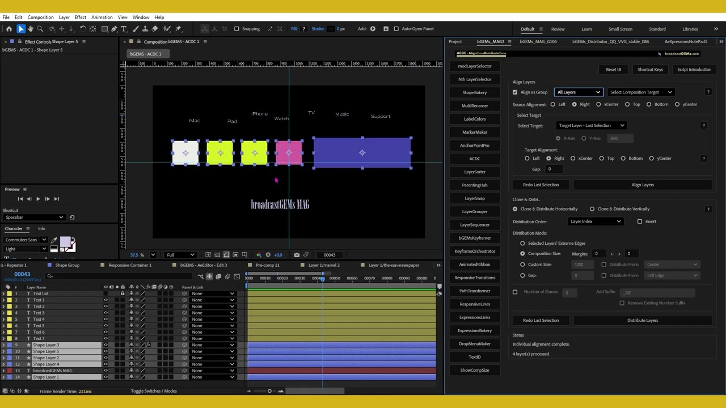Select the Pen tool
The image size is (726, 408).
[x=114, y=29]
